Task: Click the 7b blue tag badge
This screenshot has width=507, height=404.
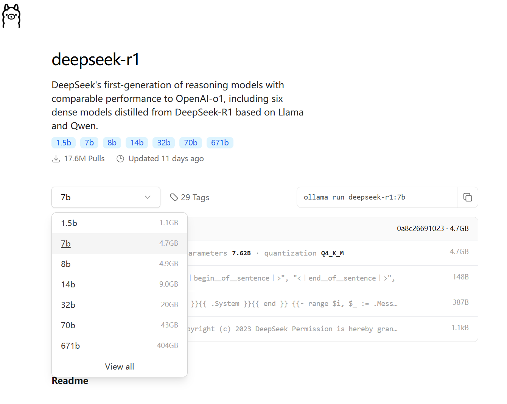Action: coord(89,143)
